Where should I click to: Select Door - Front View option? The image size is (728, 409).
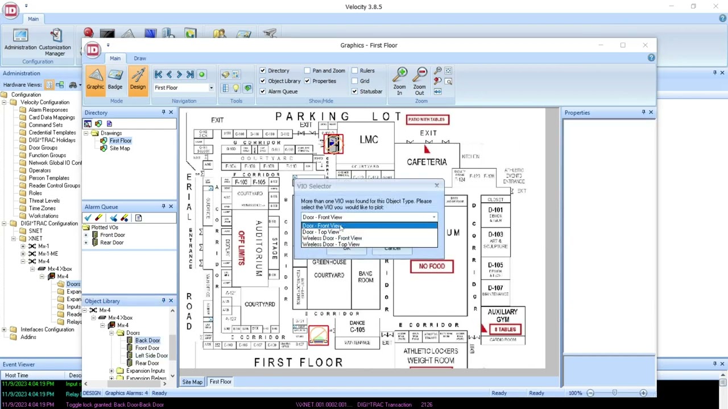pyautogui.click(x=369, y=226)
